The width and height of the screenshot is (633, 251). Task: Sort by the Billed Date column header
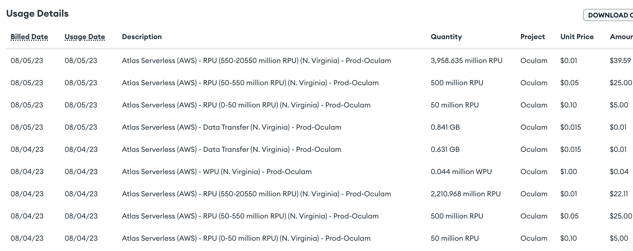29,37
